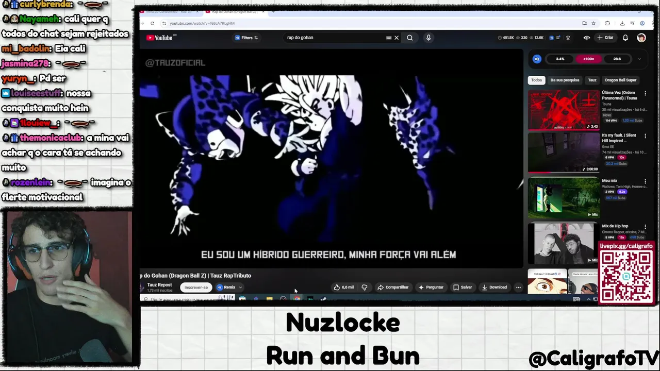
Task: Open the Meu mix thumbnail
Action: coord(564,197)
